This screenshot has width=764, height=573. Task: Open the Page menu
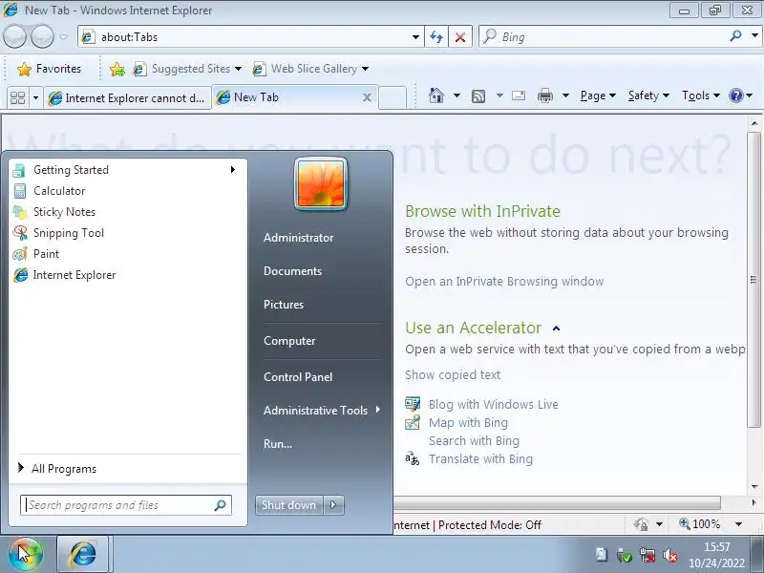click(598, 95)
